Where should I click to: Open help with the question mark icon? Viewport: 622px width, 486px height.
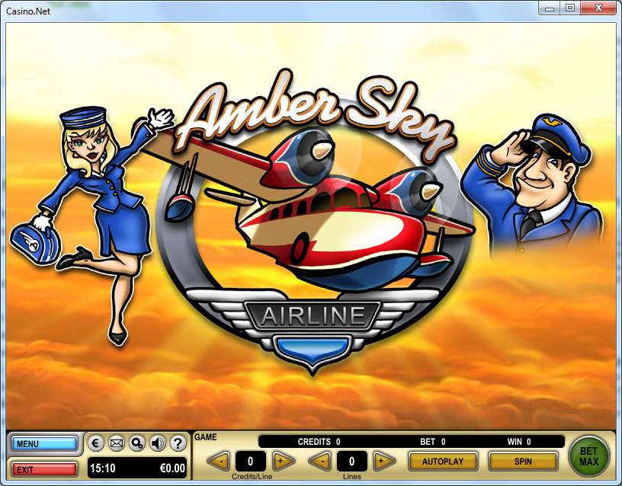[x=178, y=443]
